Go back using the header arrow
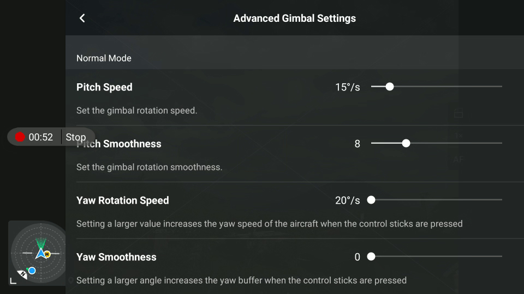The image size is (524, 294). pos(82,19)
